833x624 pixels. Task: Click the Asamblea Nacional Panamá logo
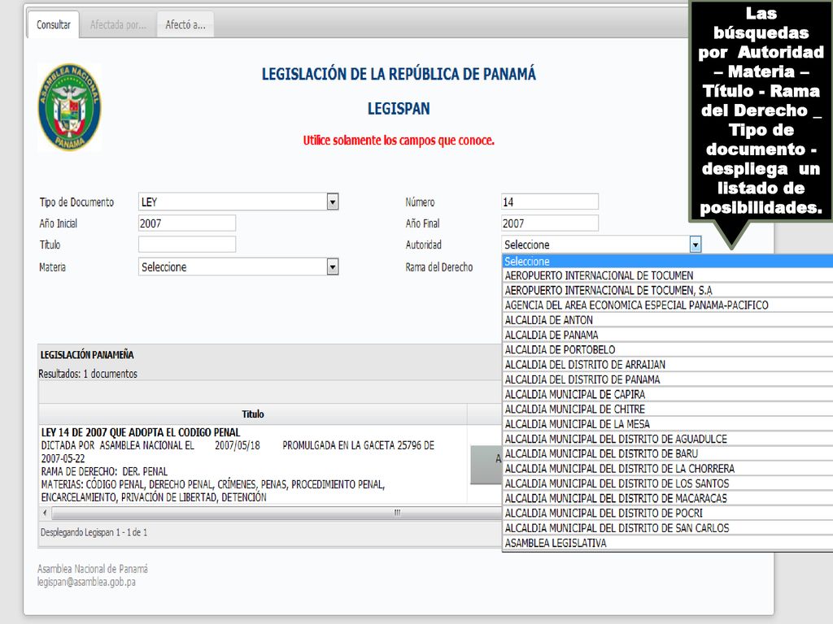click(70, 107)
